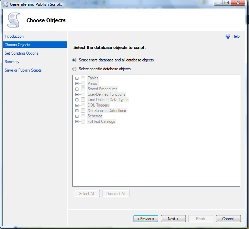Select 'Script entire database and all database objects'

point(74,60)
